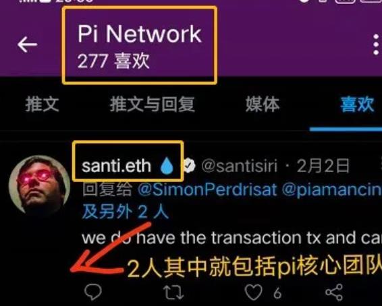Viewport: 382px width, 306px height.
Task: Open the @santisiri handle
Action: click(x=240, y=166)
